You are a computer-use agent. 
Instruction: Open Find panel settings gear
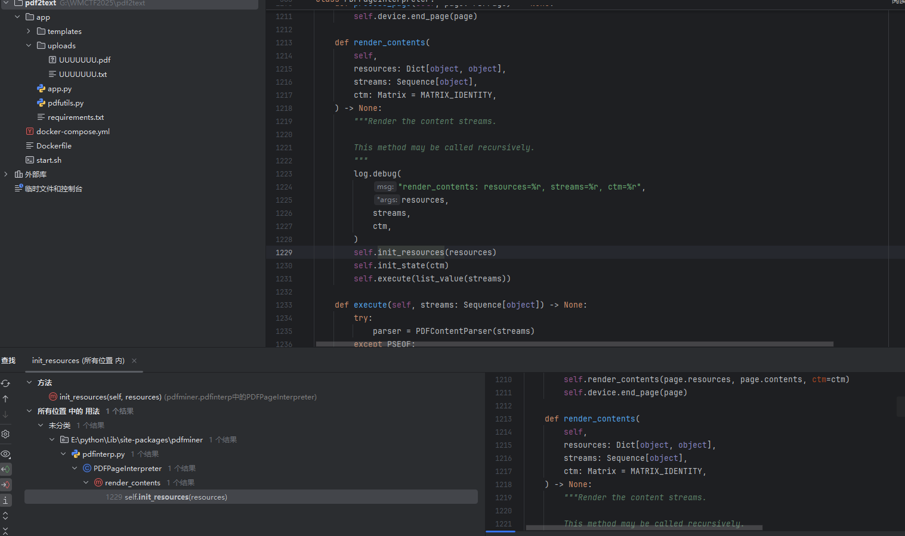5,434
